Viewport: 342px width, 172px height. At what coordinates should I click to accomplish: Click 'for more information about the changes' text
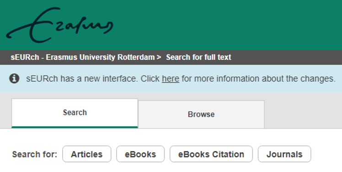pos(258,79)
